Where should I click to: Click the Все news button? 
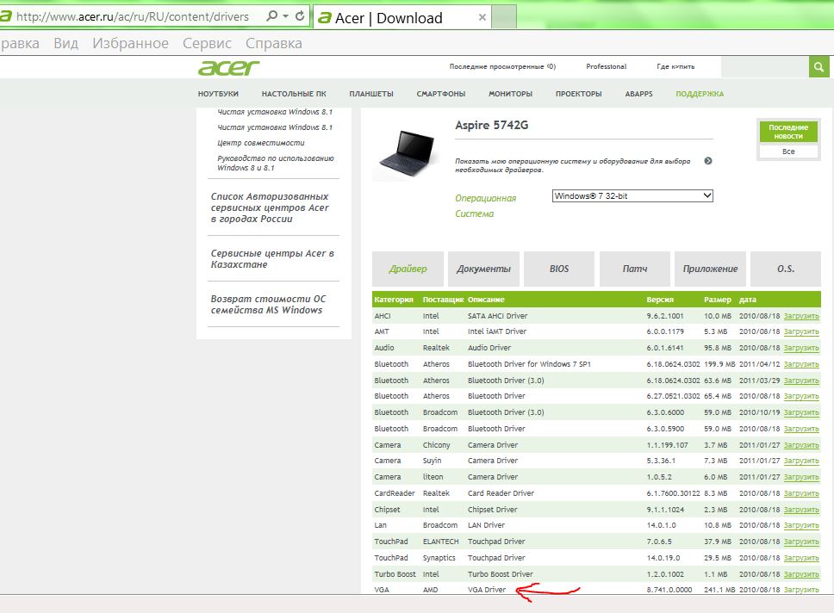click(788, 152)
